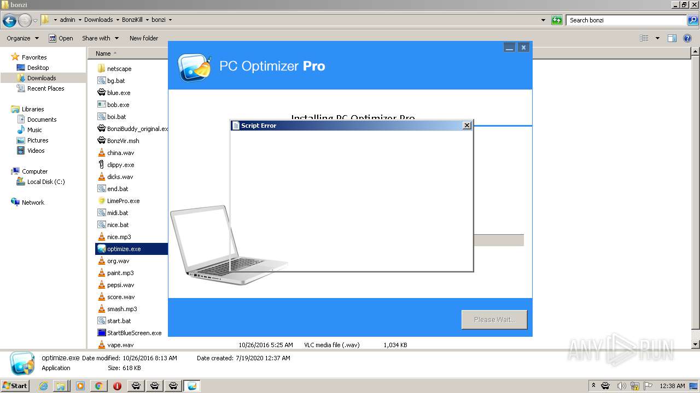Viewport: 700px width, 393px height.
Task: Open Internet Explorer from the taskbar
Action: click(x=44, y=386)
